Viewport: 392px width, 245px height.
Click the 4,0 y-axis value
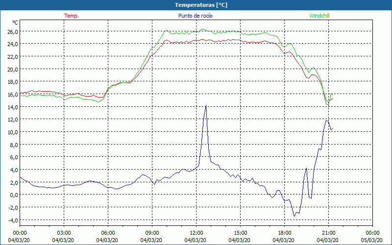pos(14,170)
